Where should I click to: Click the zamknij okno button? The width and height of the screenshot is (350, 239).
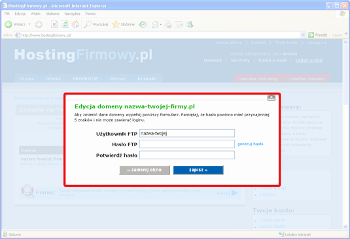pyautogui.click(x=145, y=170)
